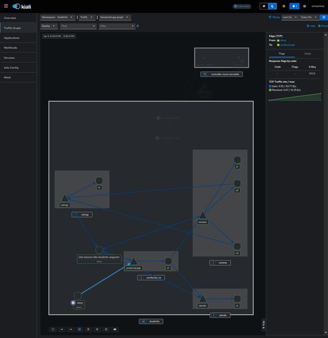328x338 pixels.
Task: Open the productpage link in edge panel
Action: [x=288, y=45]
